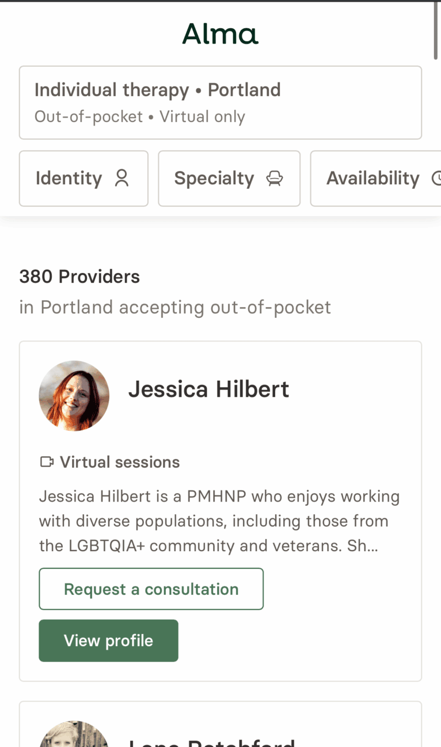
Task: Open the Identity filter dropdown
Action: (83, 178)
